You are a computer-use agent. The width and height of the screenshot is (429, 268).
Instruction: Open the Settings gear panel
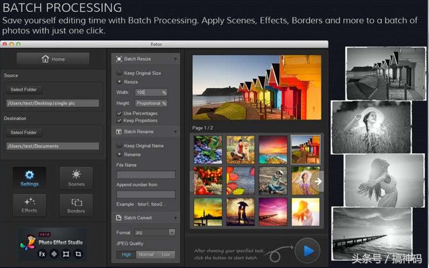click(29, 178)
